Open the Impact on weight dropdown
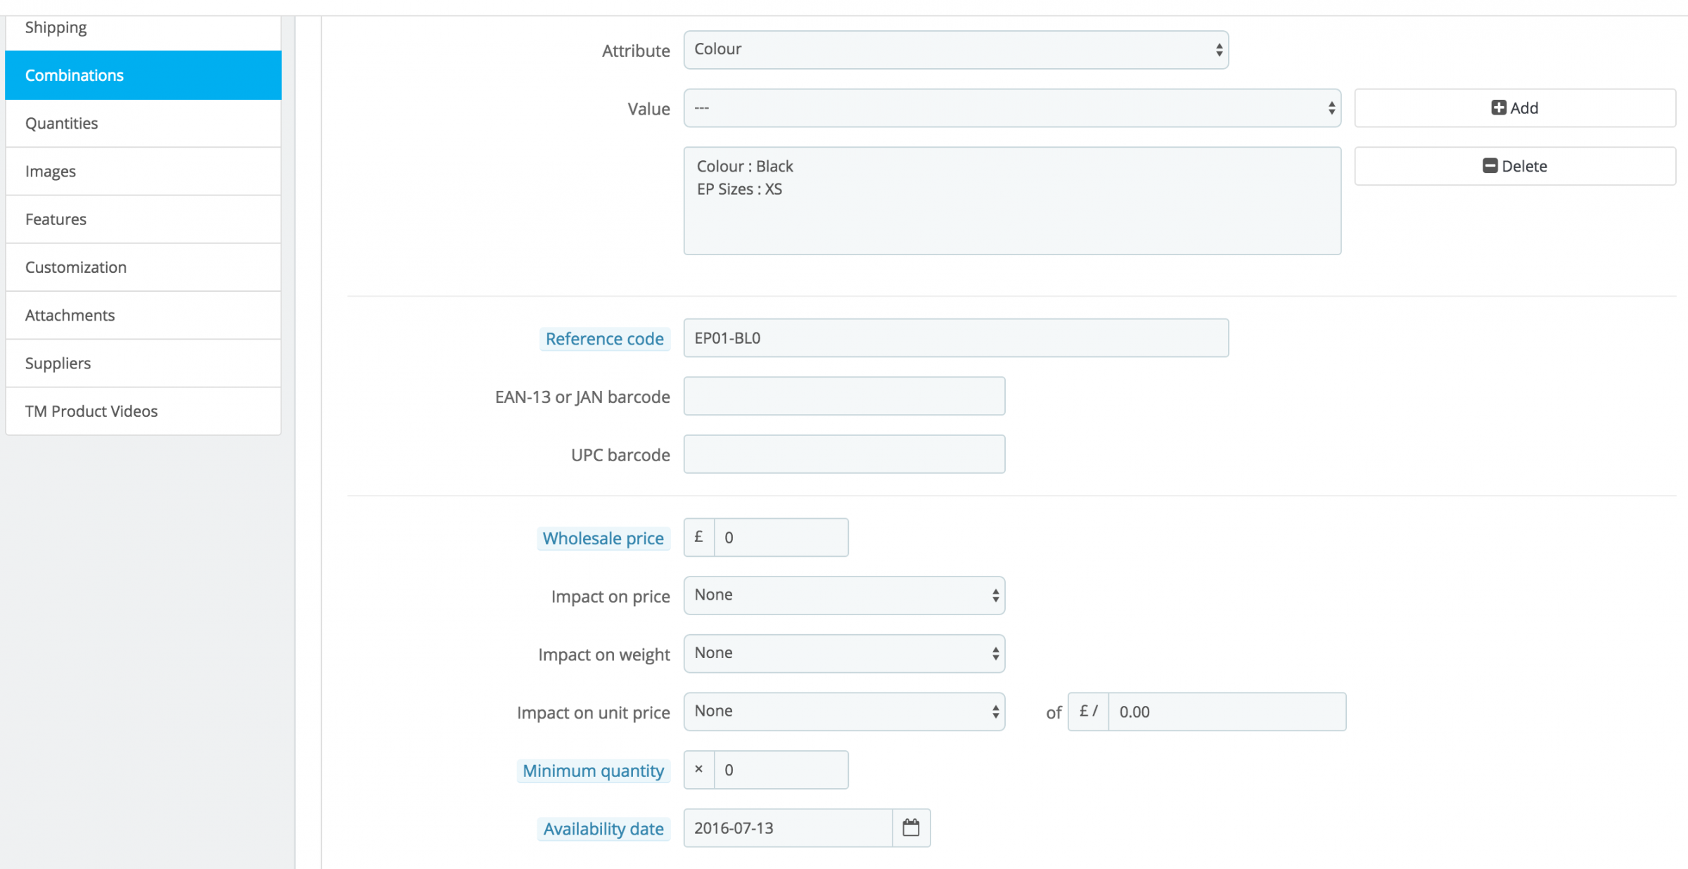The image size is (1688, 869). tap(844, 653)
